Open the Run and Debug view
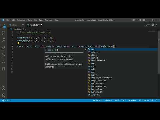The image size is (160, 120). 4,47
